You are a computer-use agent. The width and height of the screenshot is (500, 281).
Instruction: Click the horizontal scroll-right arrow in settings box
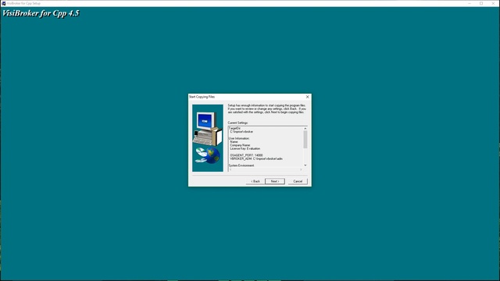301,169
